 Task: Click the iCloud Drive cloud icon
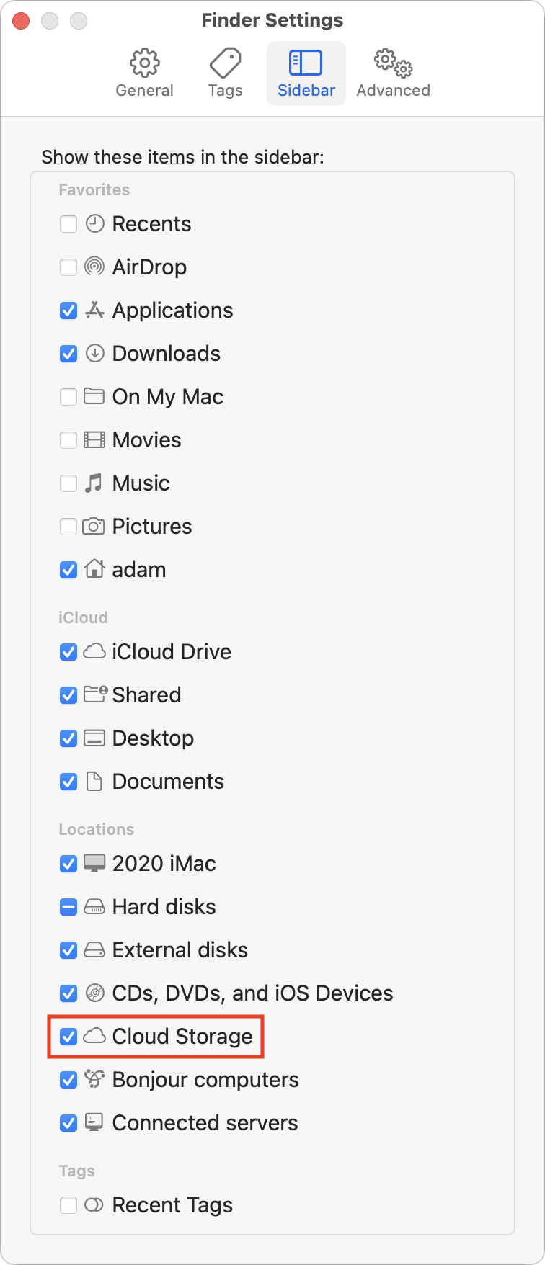click(94, 652)
